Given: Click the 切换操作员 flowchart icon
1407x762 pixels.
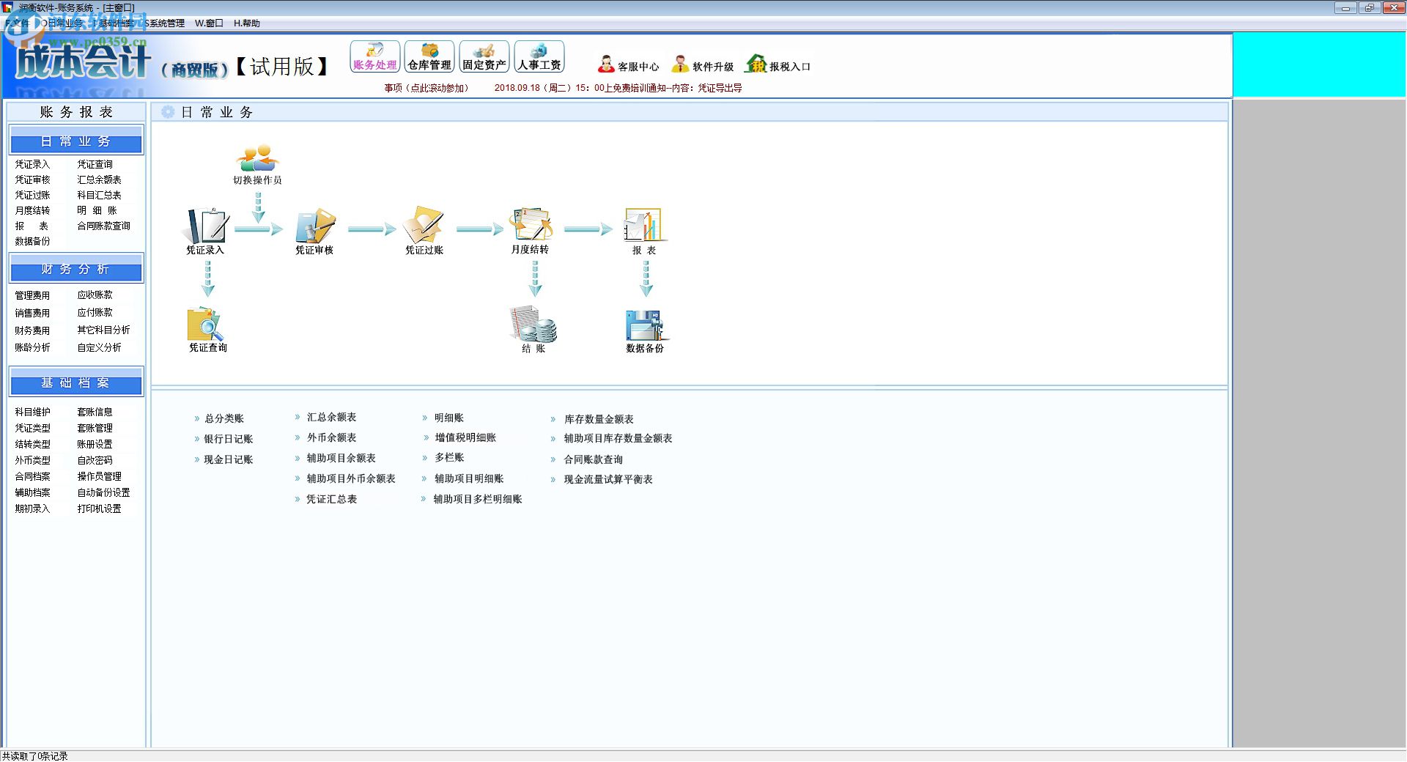Looking at the screenshot, I should click(x=257, y=164).
